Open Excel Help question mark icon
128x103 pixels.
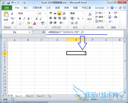pos(112,8)
